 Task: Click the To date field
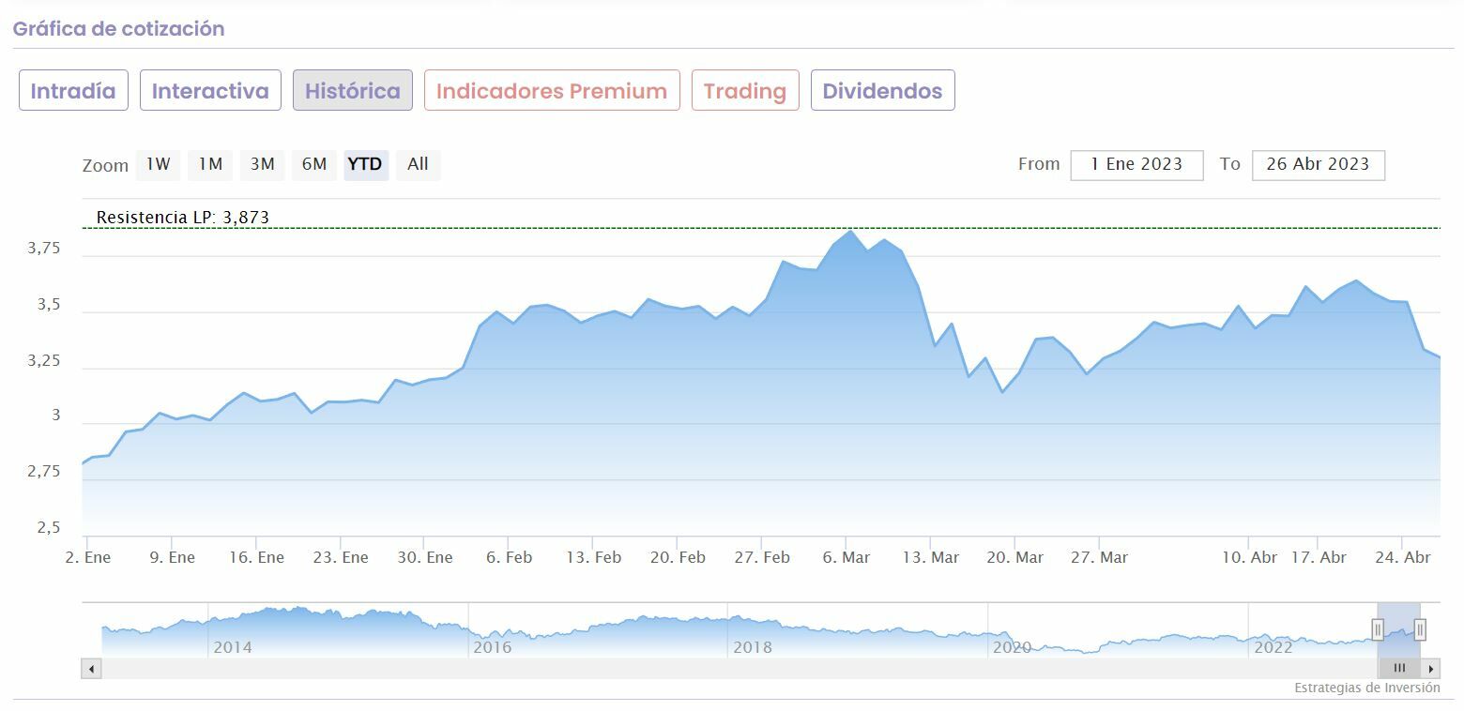pyautogui.click(x=1318, y=164)
